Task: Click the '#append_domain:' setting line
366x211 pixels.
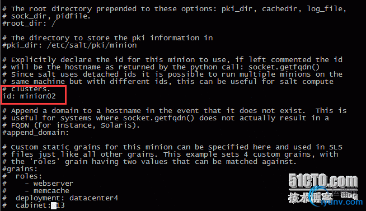Action: coord(36,133)
